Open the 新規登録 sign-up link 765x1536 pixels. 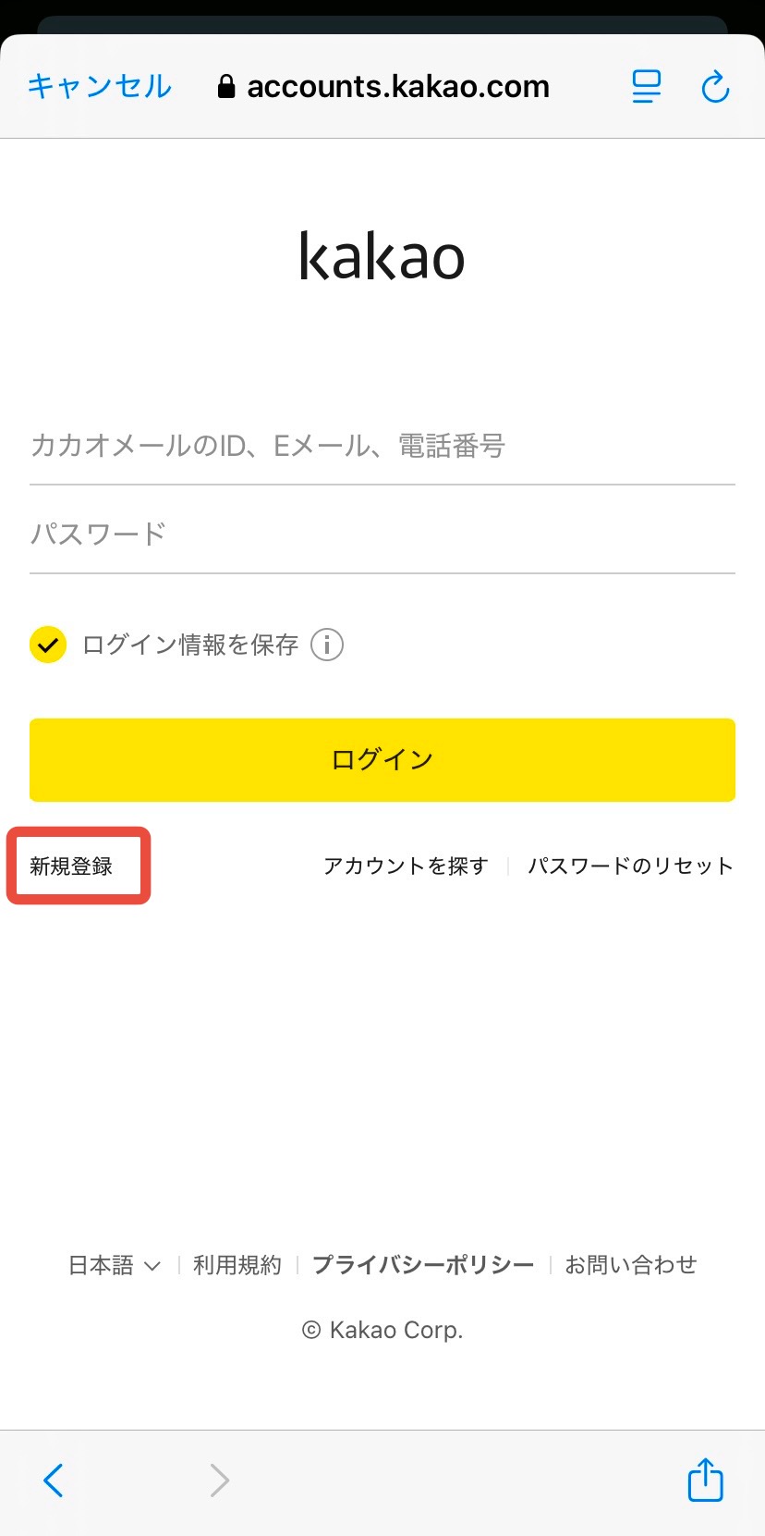(x=71, y=866)
